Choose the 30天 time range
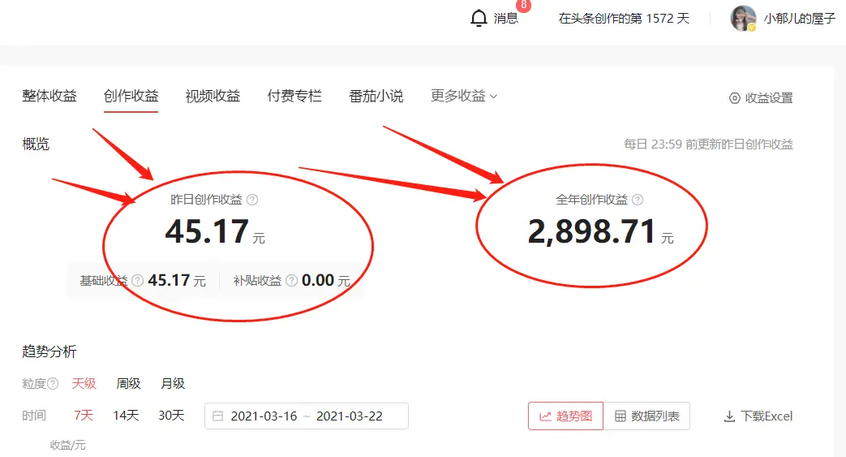 pos(171,416)
